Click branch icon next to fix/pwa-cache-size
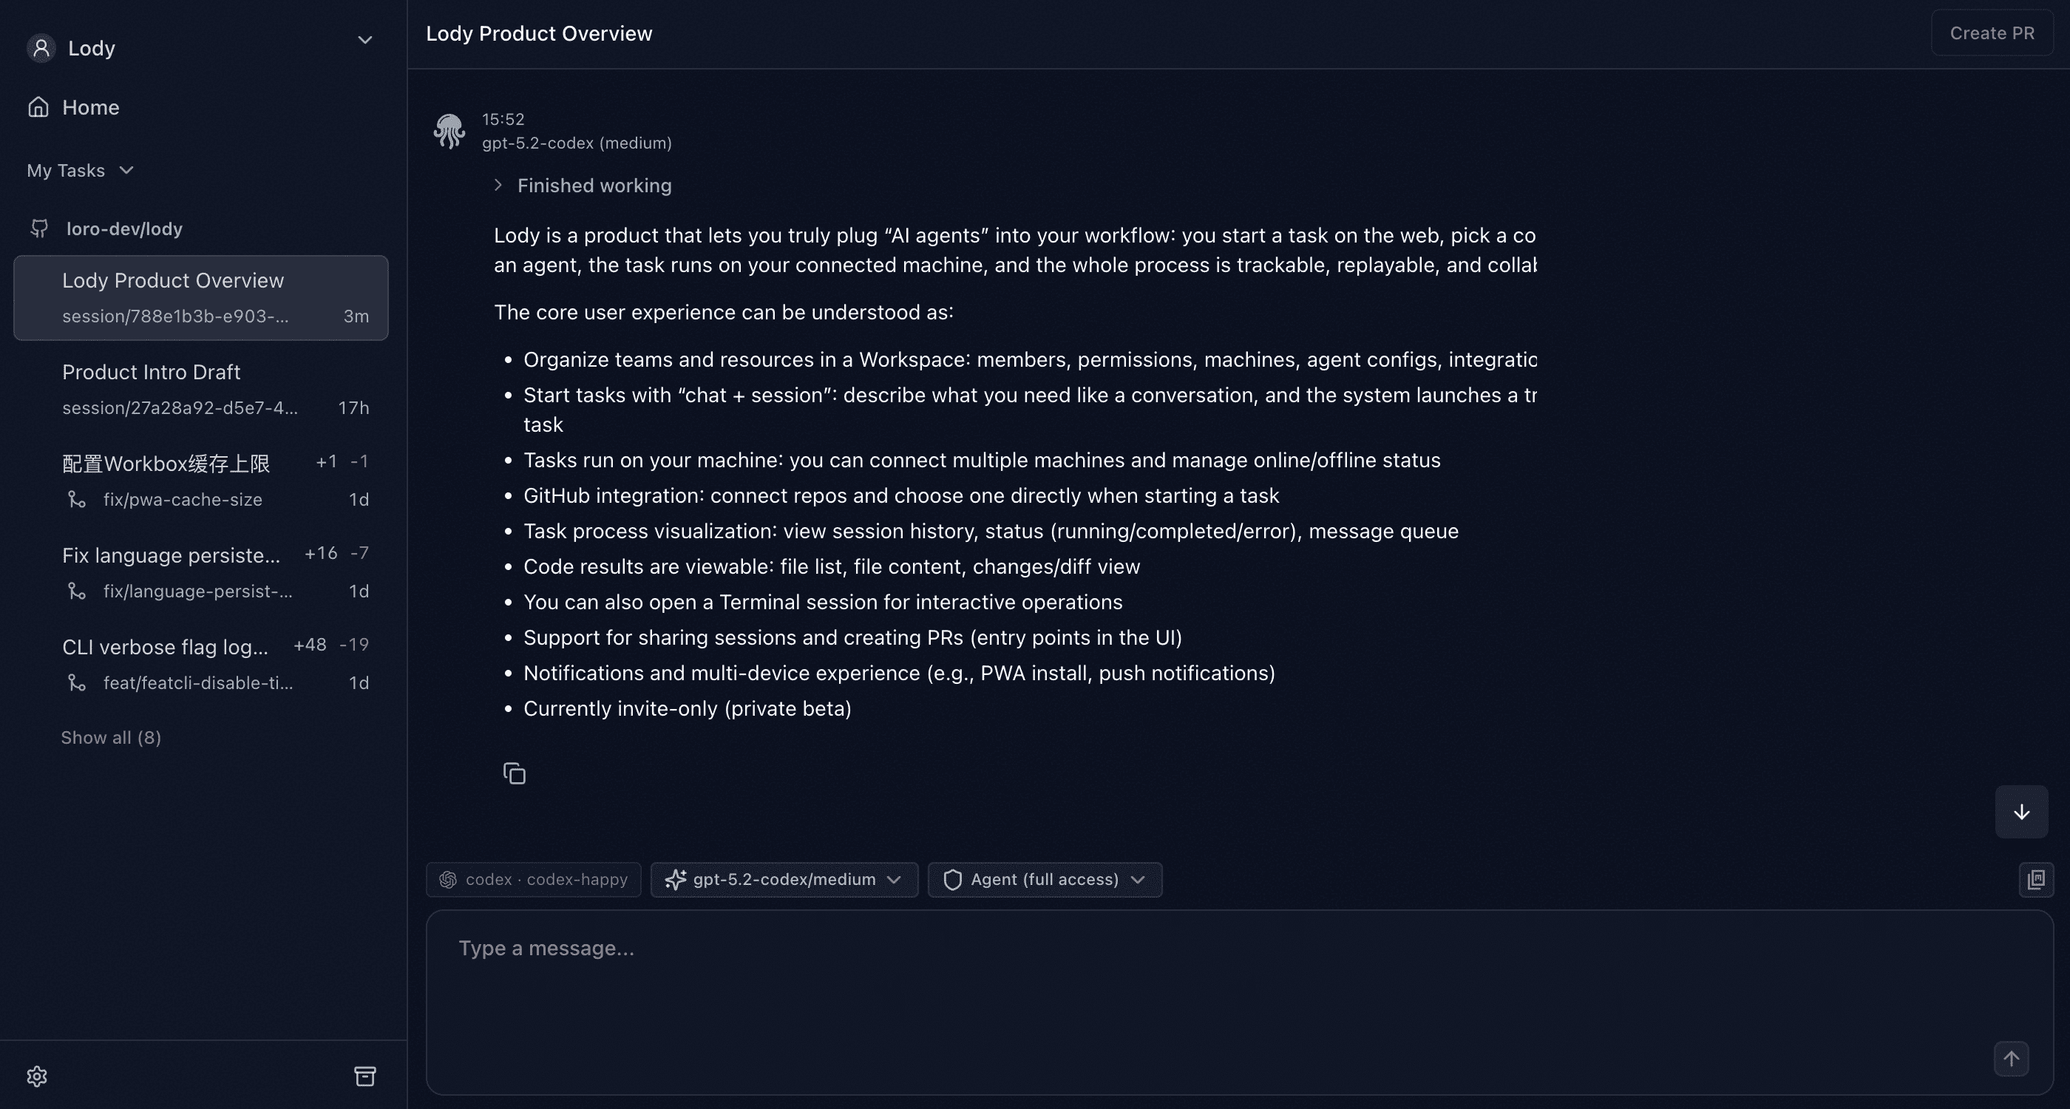 click(75, 499)
